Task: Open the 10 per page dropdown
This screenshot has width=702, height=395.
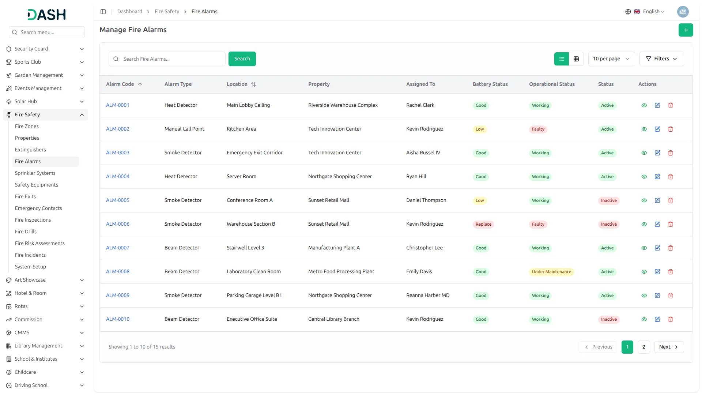Action: click(611, 59)
